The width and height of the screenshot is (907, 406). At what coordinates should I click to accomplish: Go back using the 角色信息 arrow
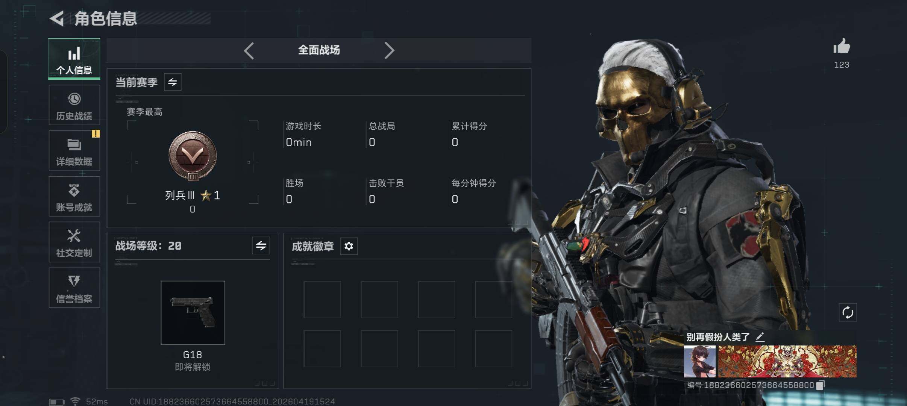coord(57,18)
